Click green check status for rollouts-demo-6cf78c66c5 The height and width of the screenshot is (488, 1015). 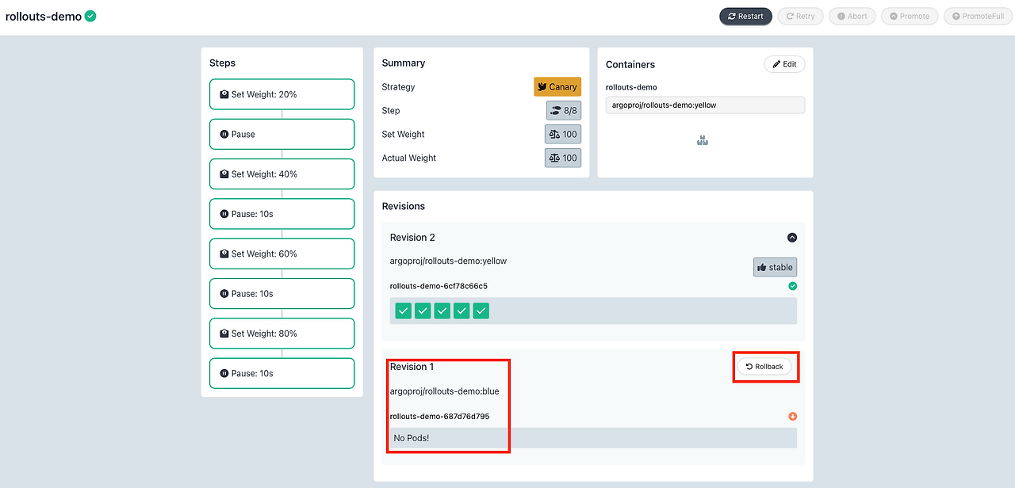pos(793,286)
